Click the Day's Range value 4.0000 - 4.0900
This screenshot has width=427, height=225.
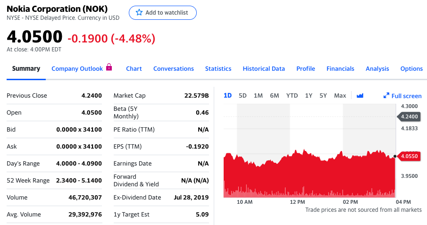79,163
